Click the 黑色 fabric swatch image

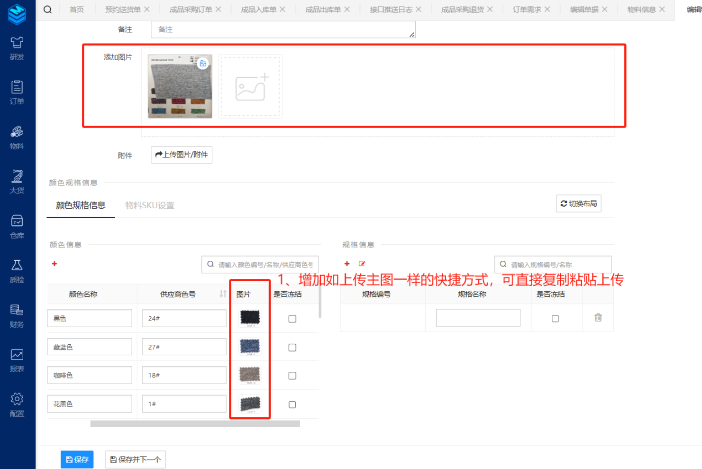tap(250, 318)
